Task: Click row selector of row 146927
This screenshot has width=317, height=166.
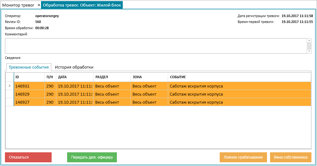Action: (10, 102)
